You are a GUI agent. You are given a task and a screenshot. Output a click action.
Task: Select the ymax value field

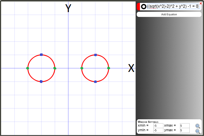(x=185, y=130)
